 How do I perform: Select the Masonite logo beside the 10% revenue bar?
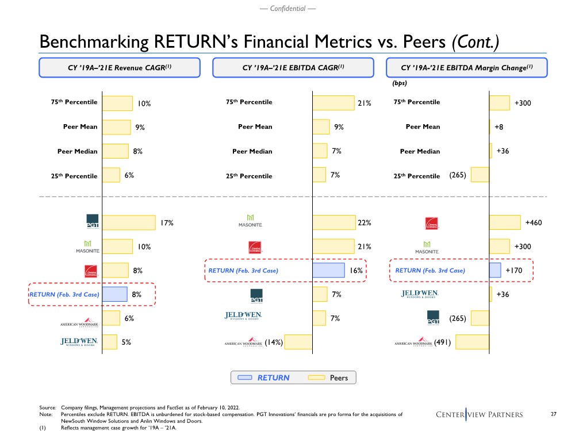tap(88, 247)
